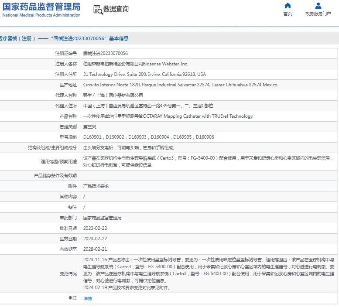The image size is (339, 307).
Task: Select the 2023-11-16 change record text
Action: [x=209, y=270]
